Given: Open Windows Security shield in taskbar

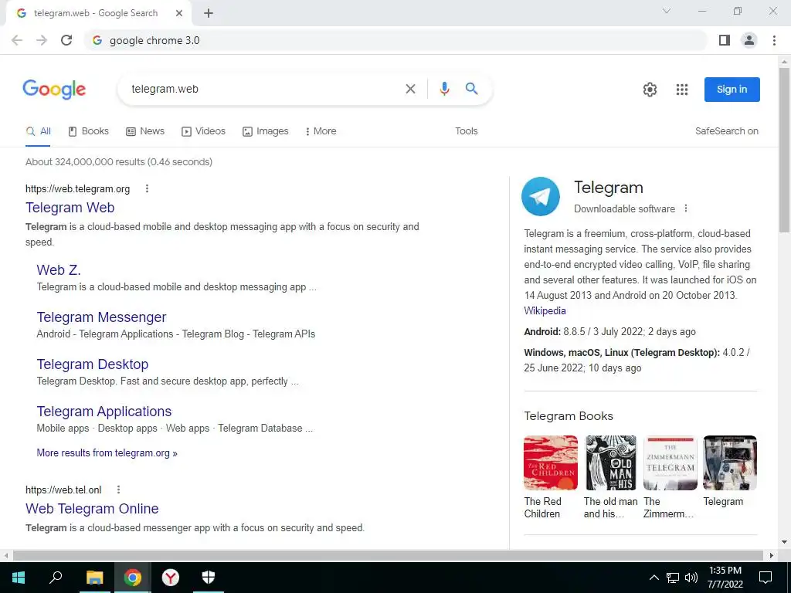Looking at the screenshot, I should [x=209, y=578].
